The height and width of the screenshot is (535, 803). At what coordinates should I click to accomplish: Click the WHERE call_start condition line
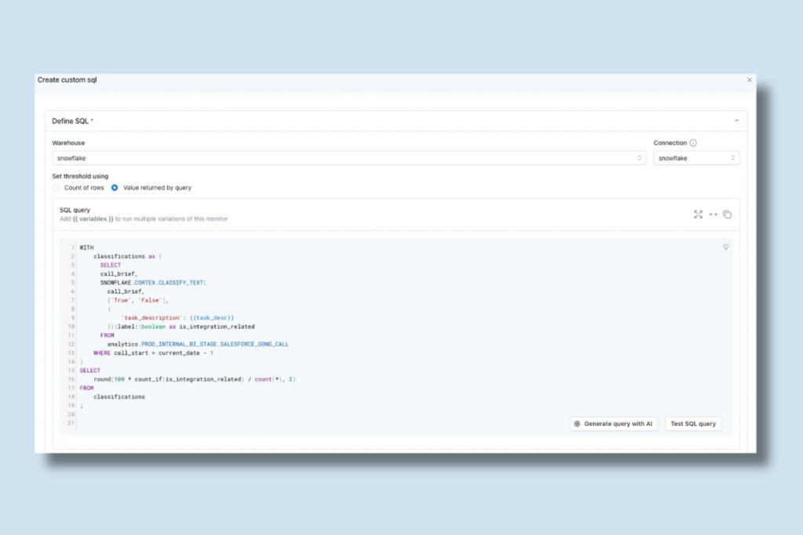tap(153, 353)
